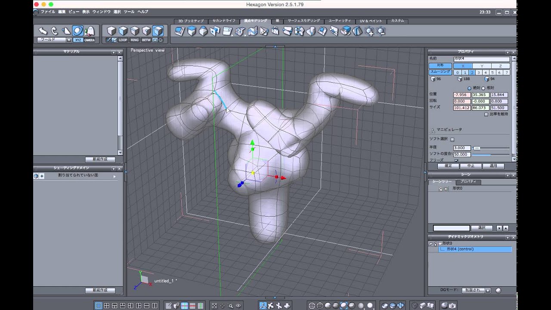Choose the first selection-mode cube icon

[x=111, y=31]
